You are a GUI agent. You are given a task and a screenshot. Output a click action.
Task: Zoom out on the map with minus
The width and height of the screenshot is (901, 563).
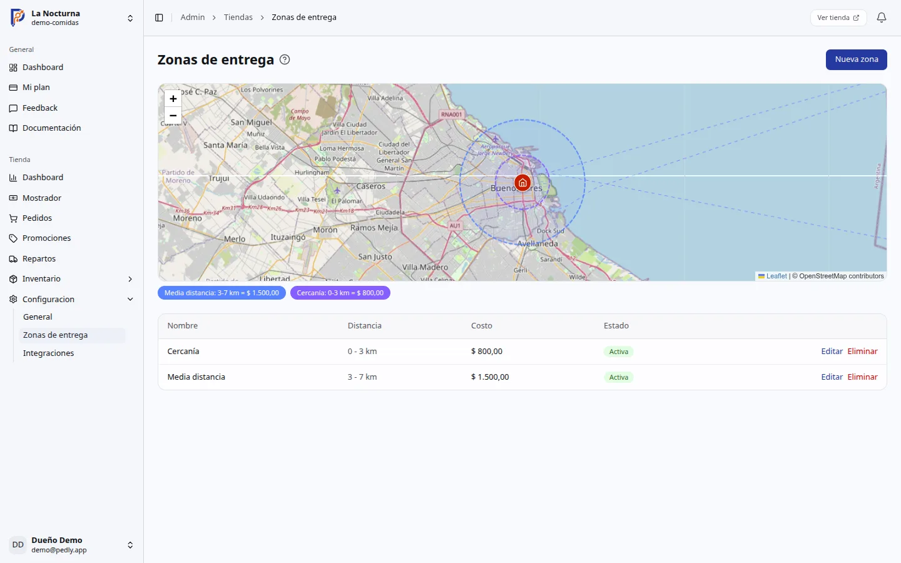point(173,116)
